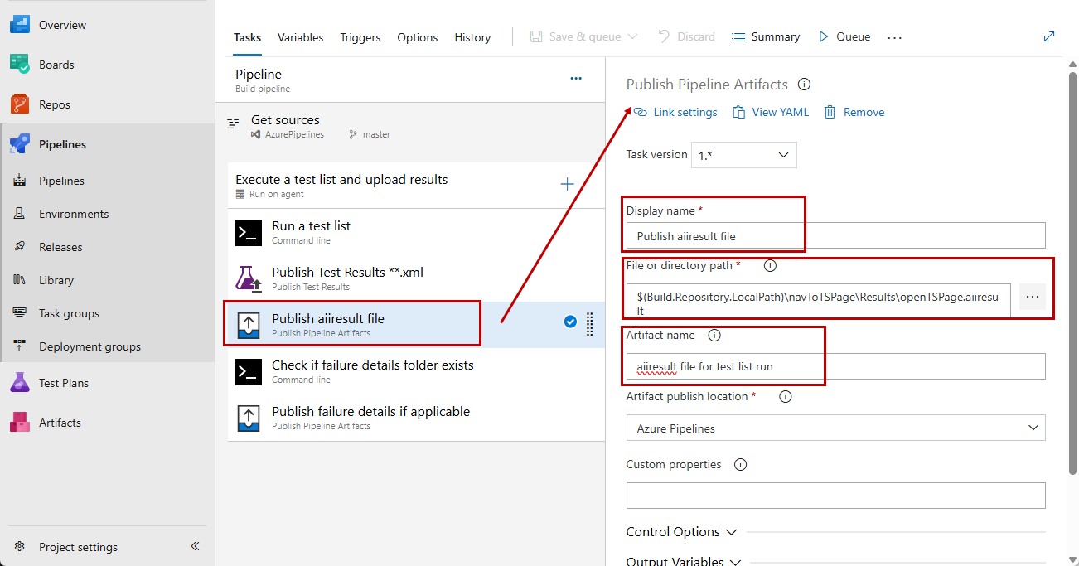Screen dimensions: 1079x566
Task: Click the info icon beside File or directory path
Action: pos(770,266)
